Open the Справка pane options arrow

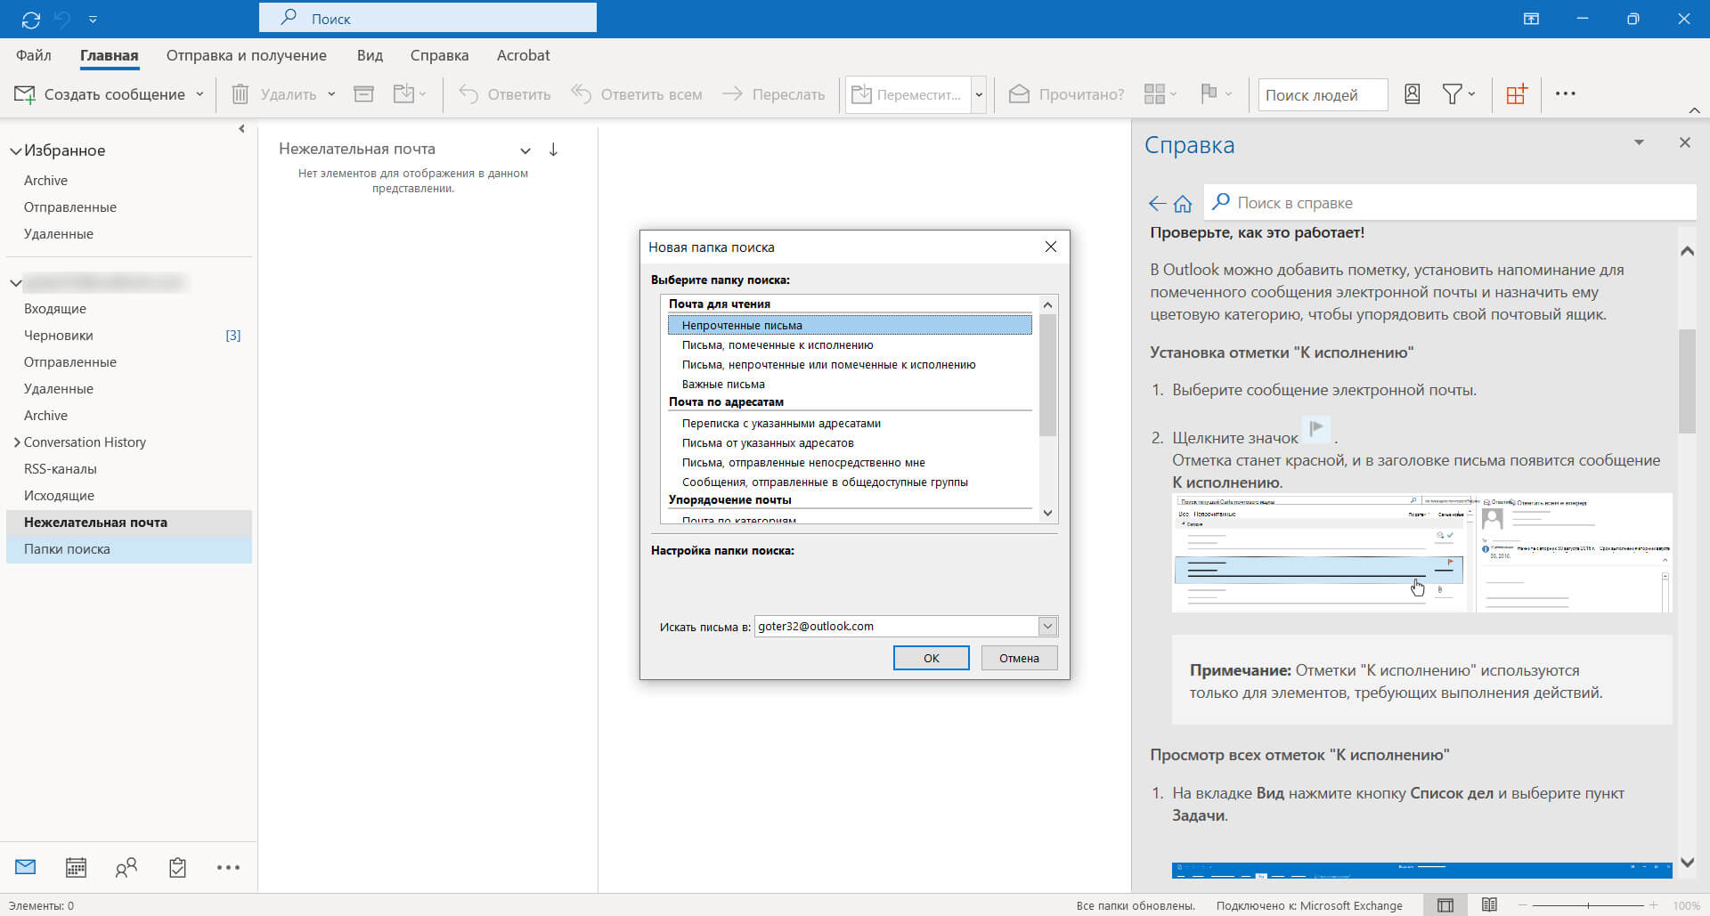[1639, 142]
